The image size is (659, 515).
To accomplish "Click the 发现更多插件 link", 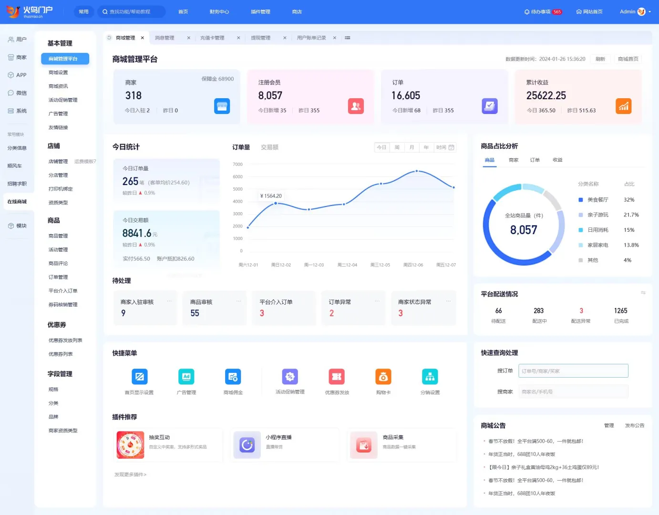I will (131, 475).
